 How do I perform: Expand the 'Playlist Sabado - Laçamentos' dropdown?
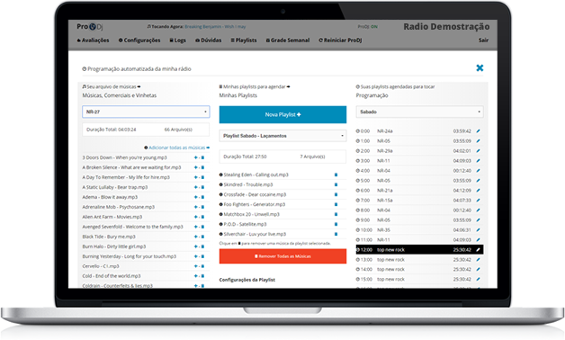[282, 136]
